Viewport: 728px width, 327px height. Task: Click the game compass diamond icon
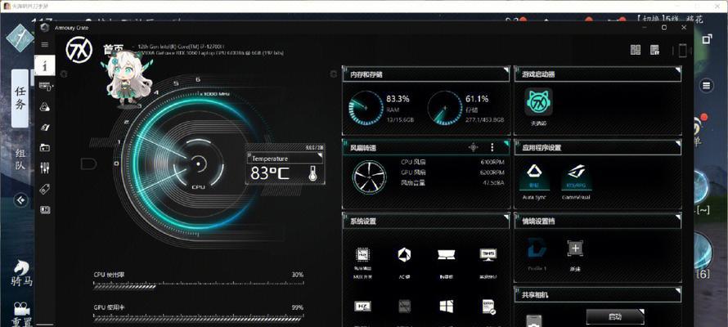pyautogui.click(x=20, y=38)
